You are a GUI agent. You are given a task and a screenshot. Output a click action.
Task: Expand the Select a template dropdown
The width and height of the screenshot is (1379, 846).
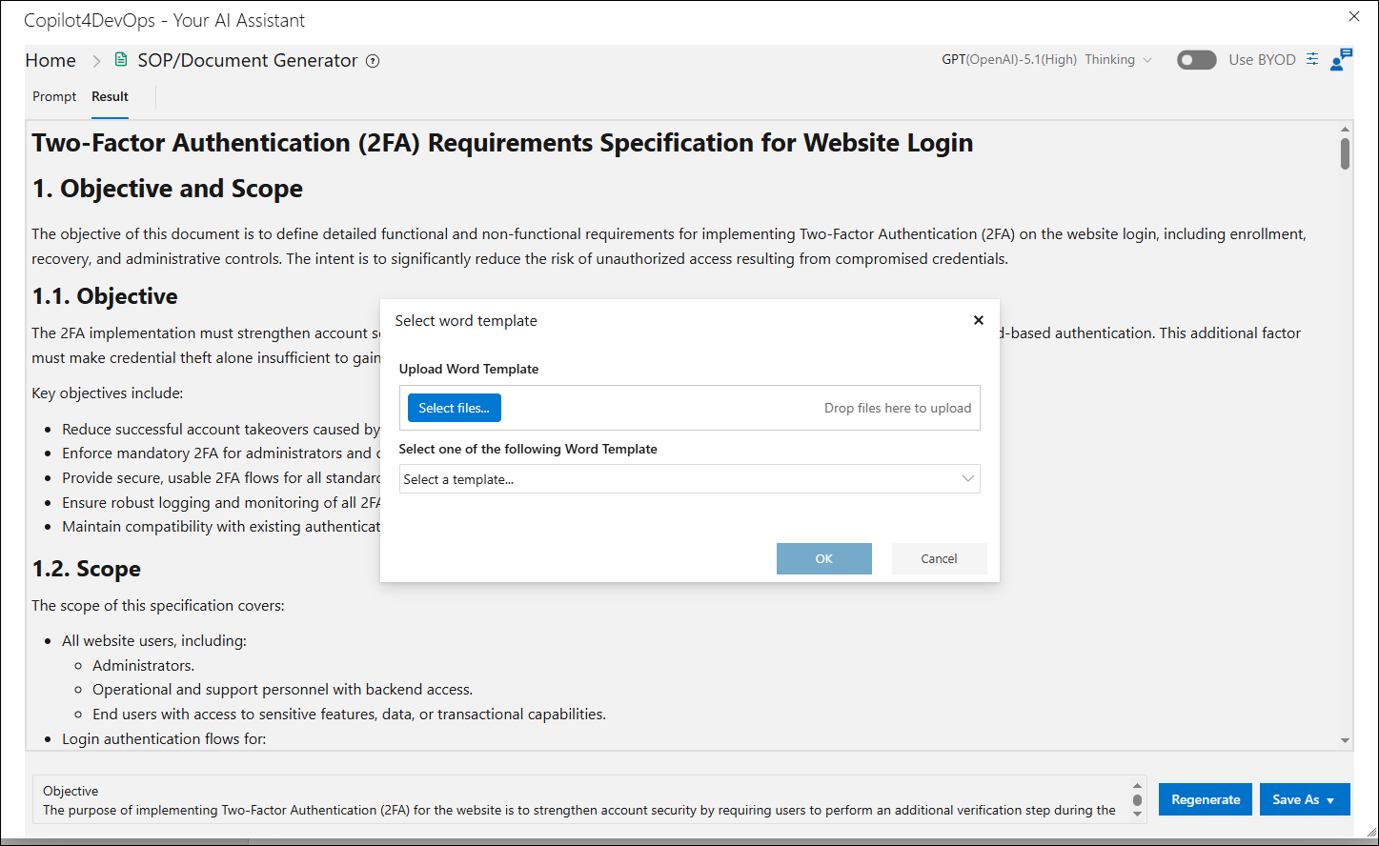(689, 479)
